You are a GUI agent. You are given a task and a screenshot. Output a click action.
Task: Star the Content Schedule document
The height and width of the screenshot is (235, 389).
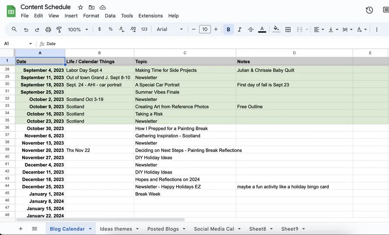click(81, 7)
